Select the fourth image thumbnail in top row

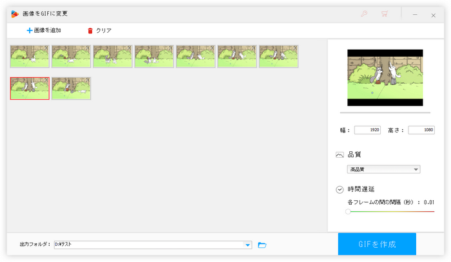tap(154, 56)
